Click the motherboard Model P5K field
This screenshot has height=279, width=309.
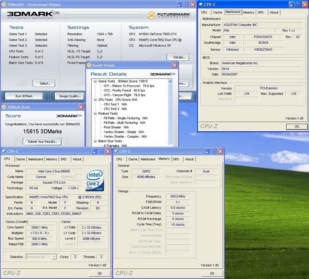(x=248, y=30)
